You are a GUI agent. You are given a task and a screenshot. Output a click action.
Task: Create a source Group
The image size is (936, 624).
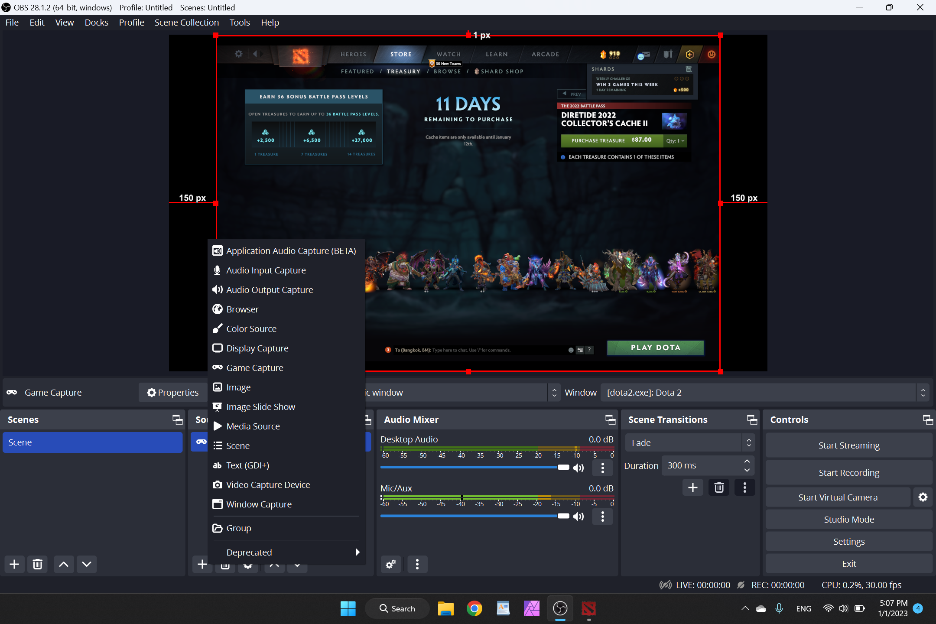286,528
